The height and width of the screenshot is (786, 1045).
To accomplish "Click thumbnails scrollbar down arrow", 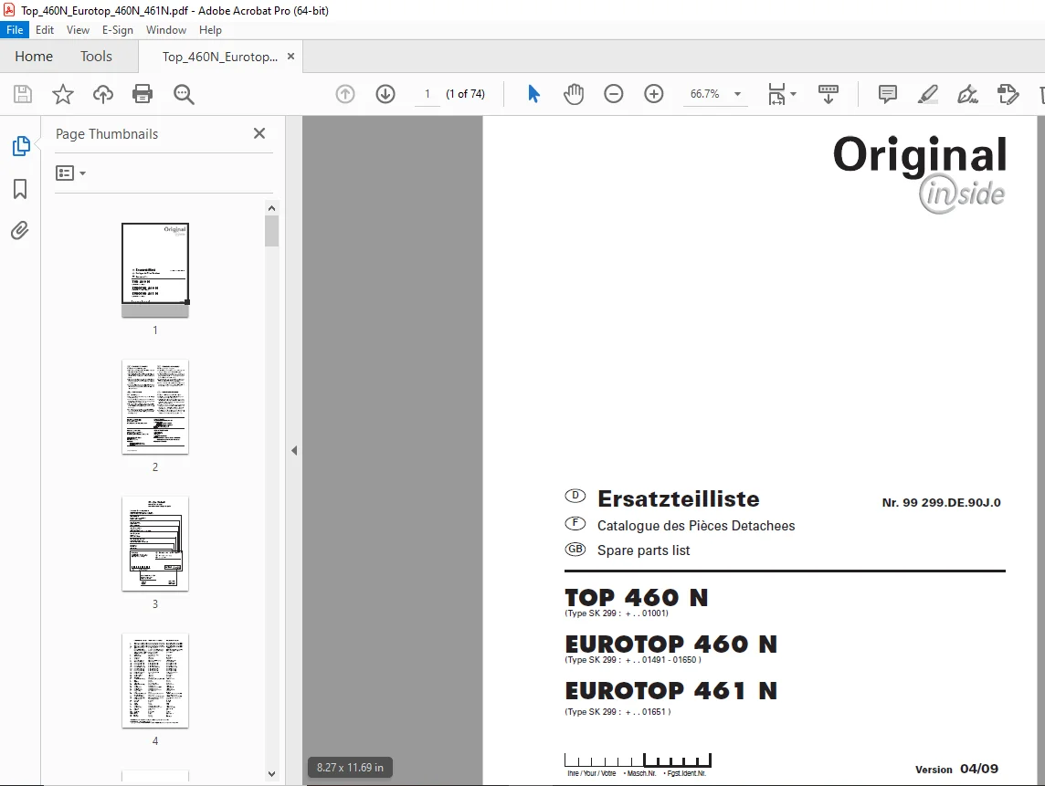I will [271, 774].
